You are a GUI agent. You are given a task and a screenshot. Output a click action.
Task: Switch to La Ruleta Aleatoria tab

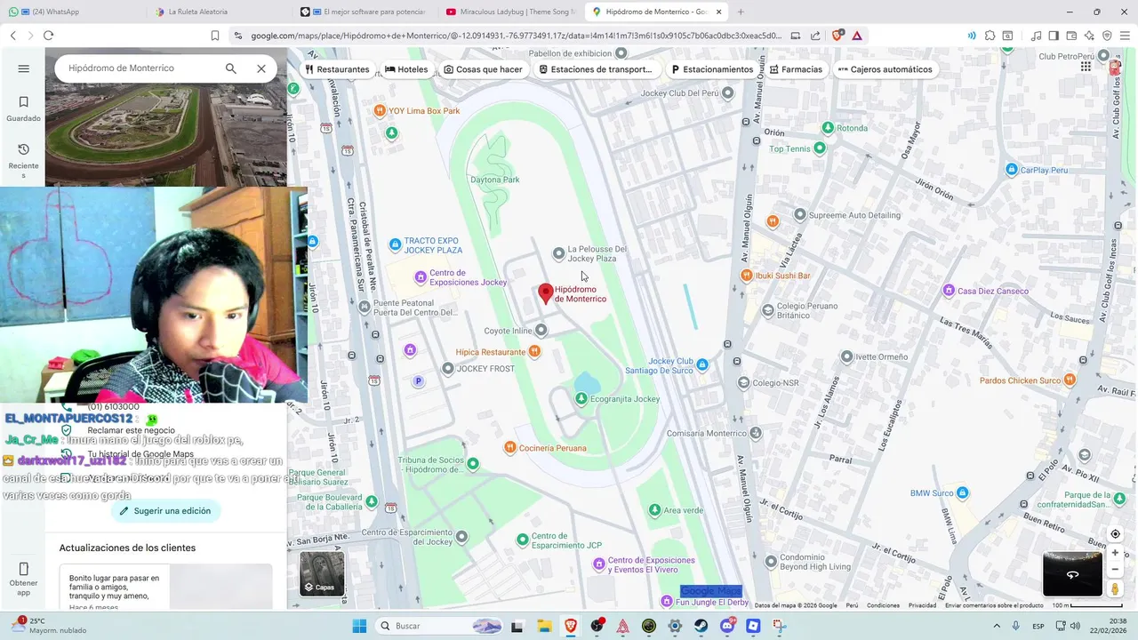click(x=218, y=12)
